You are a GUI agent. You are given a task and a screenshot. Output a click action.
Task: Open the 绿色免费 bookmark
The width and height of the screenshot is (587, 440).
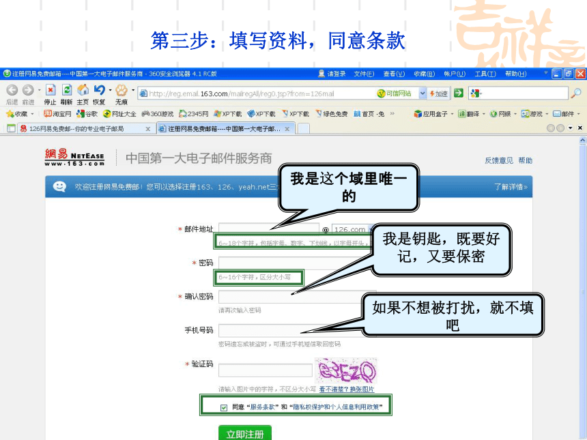tap(332, 114)
